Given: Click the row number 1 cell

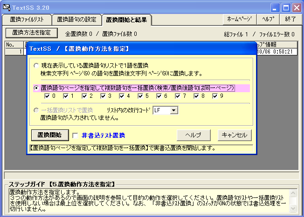Looking at the screenshot, I should 14,52.
